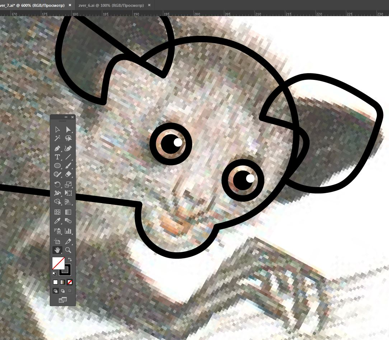Screen dimensions: 389x340
Task: Choose the Width/Warp tool
Action: 57,193
